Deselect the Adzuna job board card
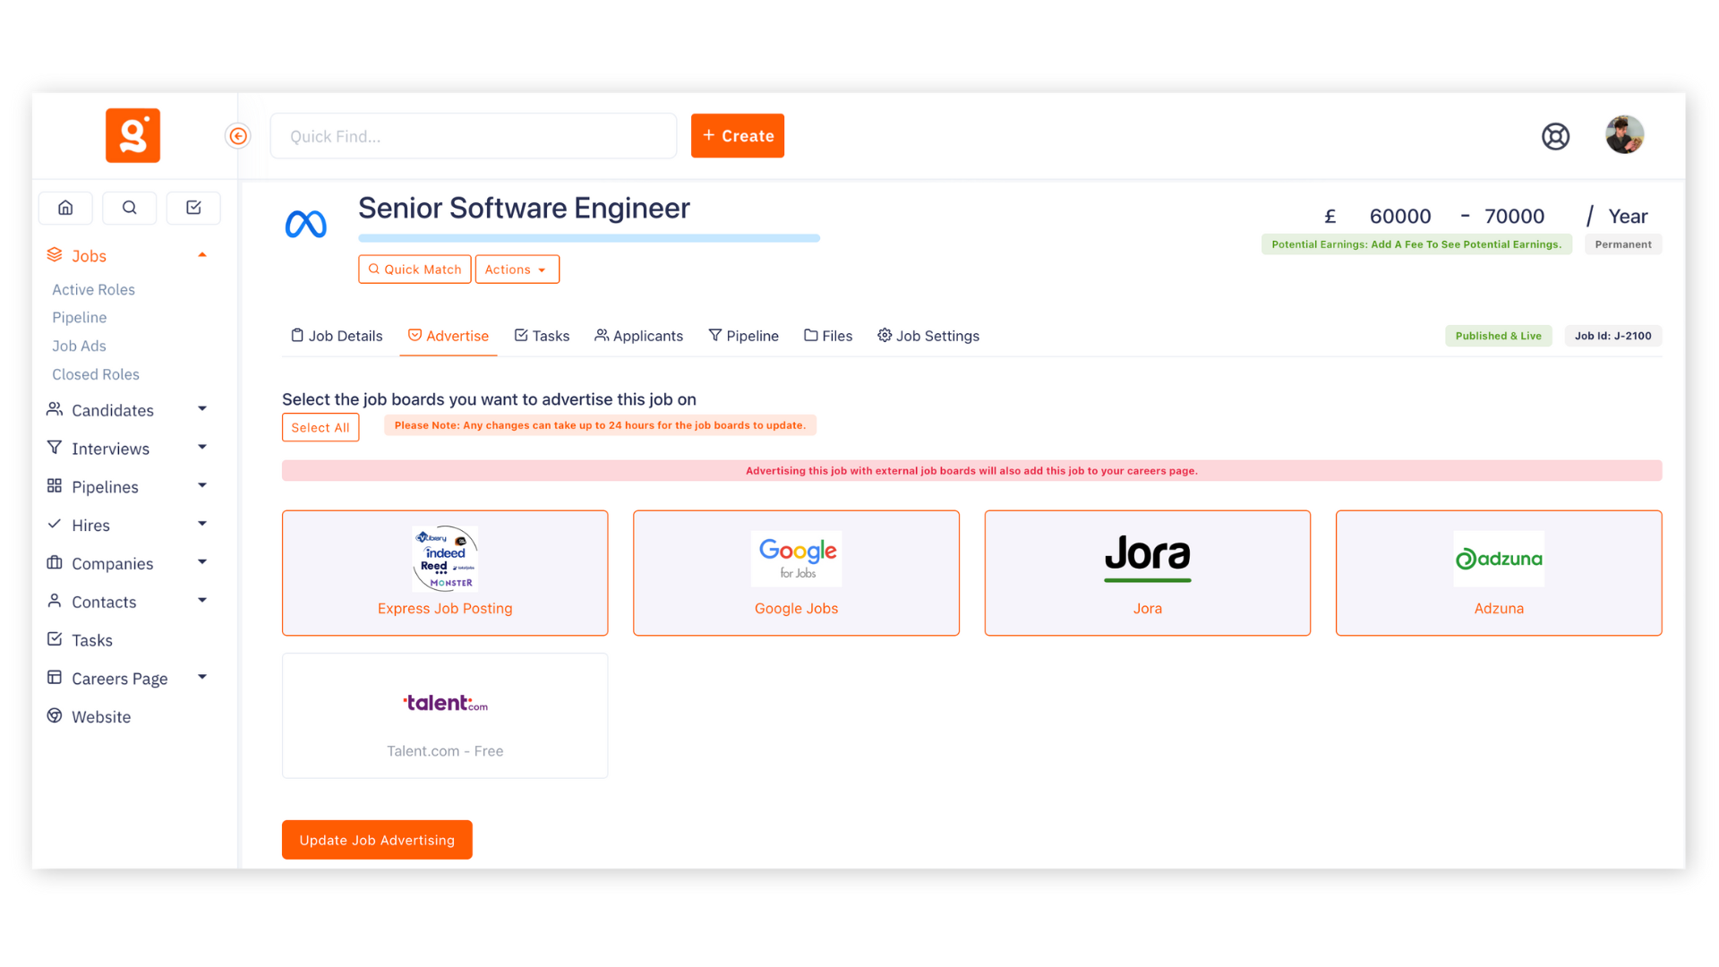Viewport: 1719px width, 967px height. click(x=1499, y=573)
